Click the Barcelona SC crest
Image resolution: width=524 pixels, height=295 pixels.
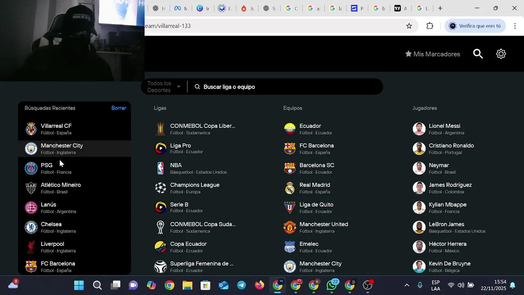point(290,168)
